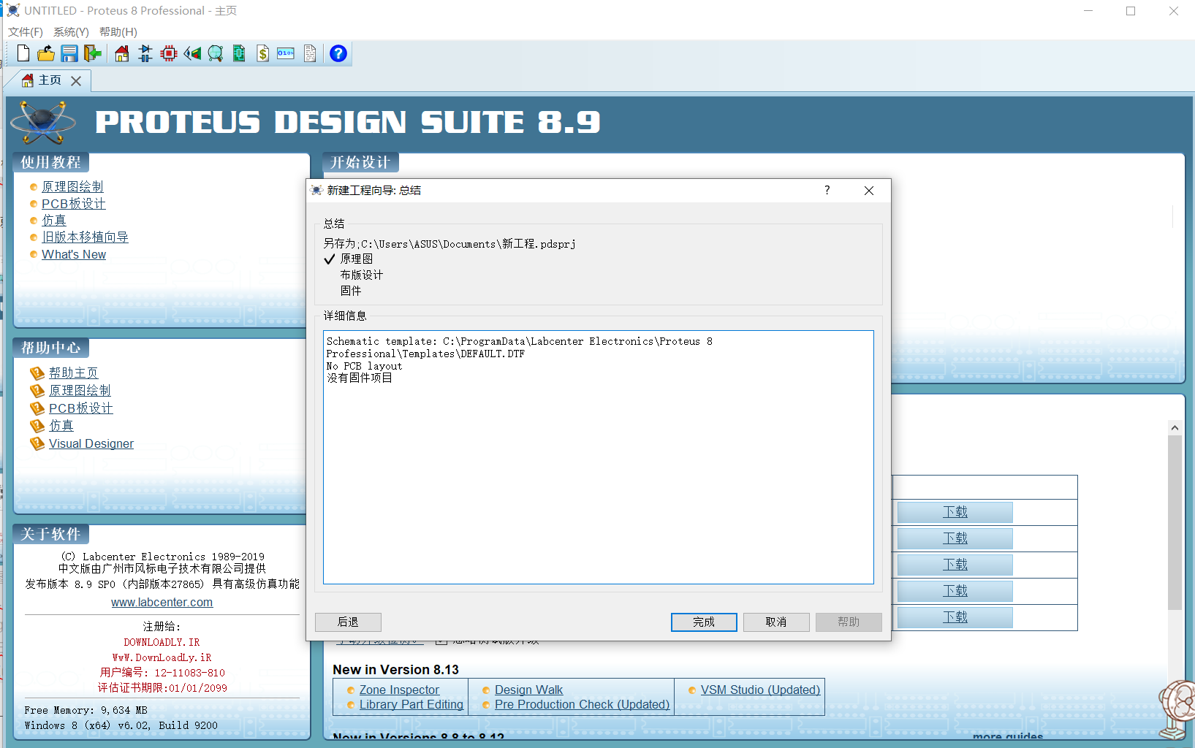Open 帮助主页 link in 帮助中心
Image resolution: width=1195 pixels, height=748 pixels.
tap(73, 373)
